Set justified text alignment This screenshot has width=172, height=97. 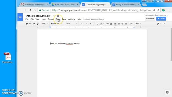pos(126,24)
